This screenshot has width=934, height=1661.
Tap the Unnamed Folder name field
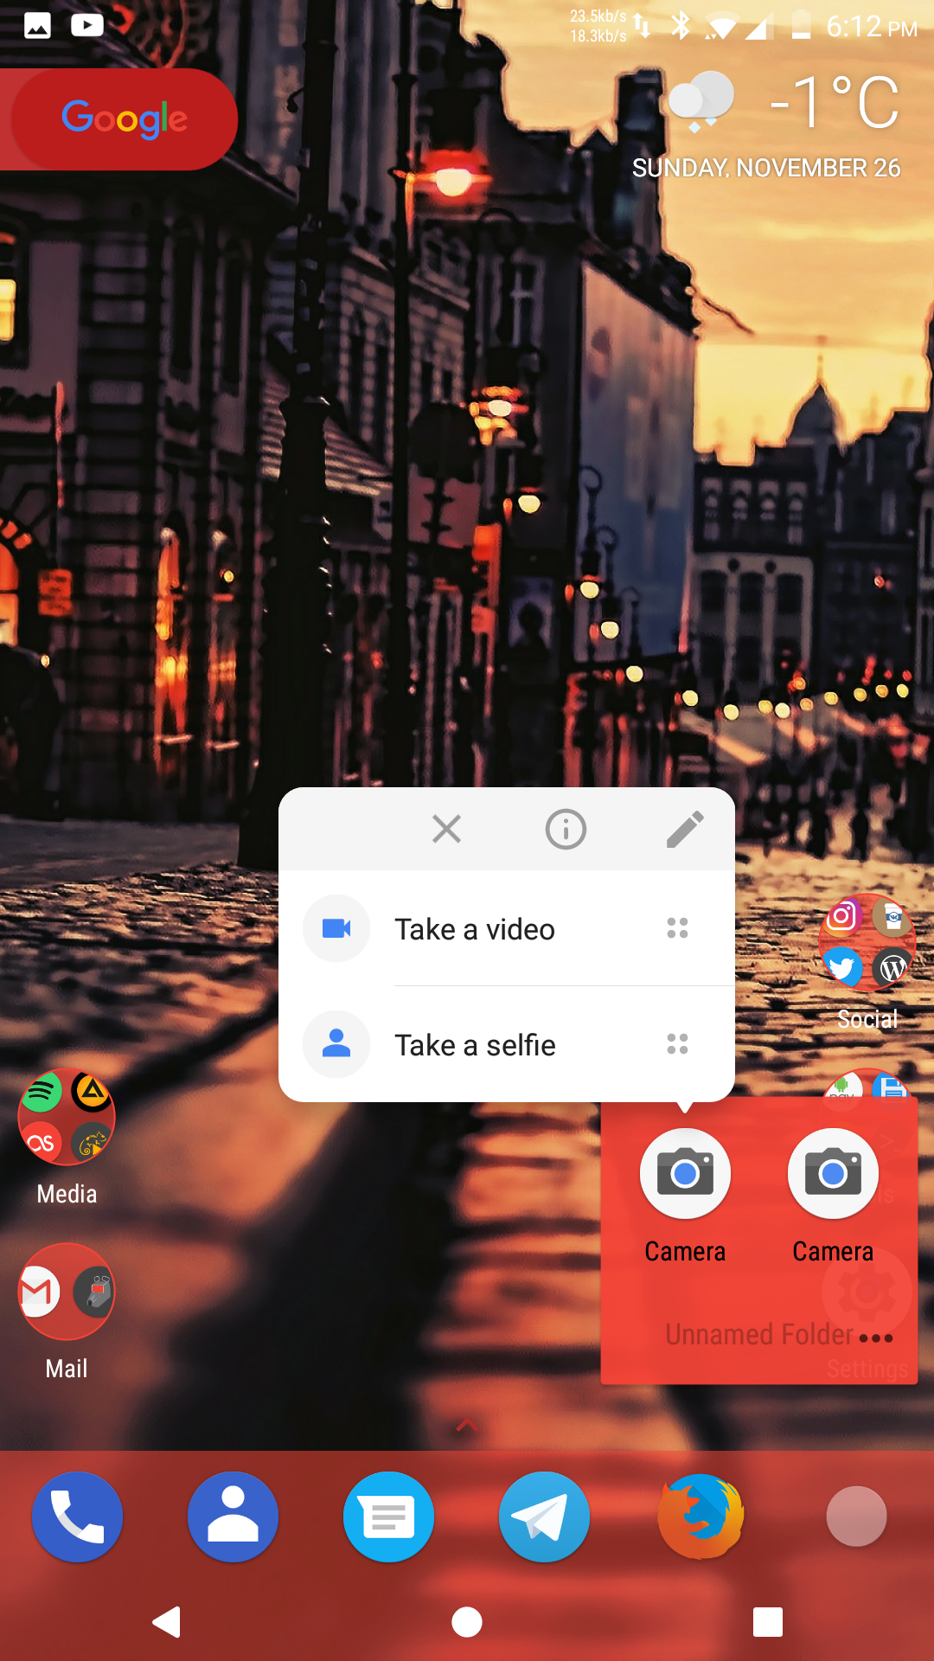(x=759, y=1334)
